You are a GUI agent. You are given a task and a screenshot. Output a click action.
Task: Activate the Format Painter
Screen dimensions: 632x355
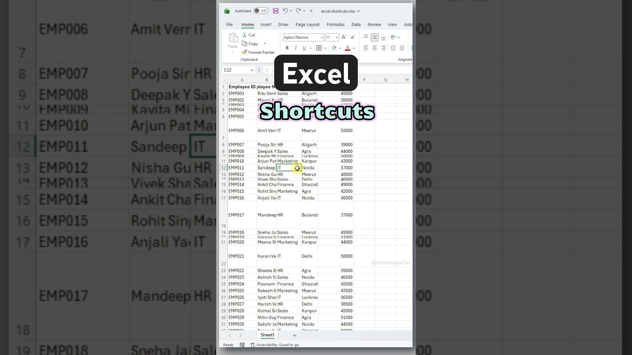258,52
